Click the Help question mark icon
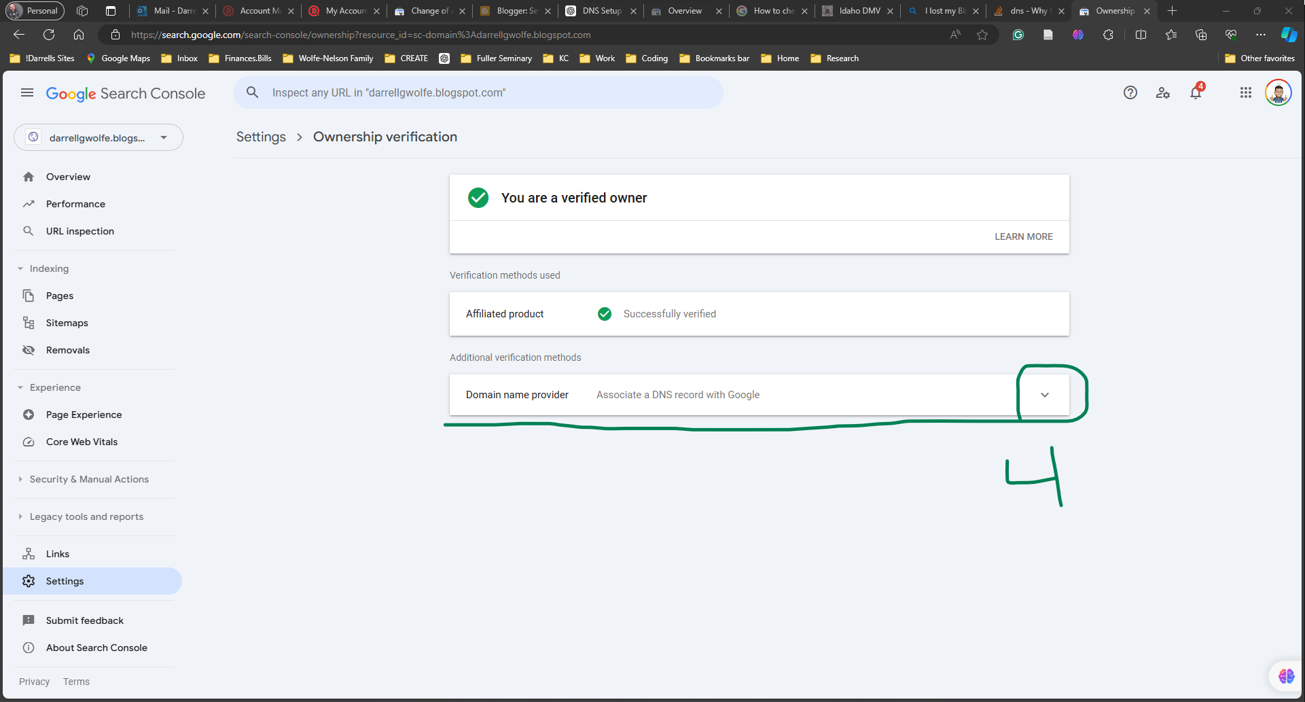The width and height of the screenshot is (1305, 702). pos(1130,93)
